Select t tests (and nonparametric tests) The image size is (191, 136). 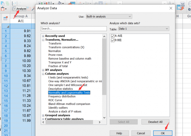pos(68,78)
